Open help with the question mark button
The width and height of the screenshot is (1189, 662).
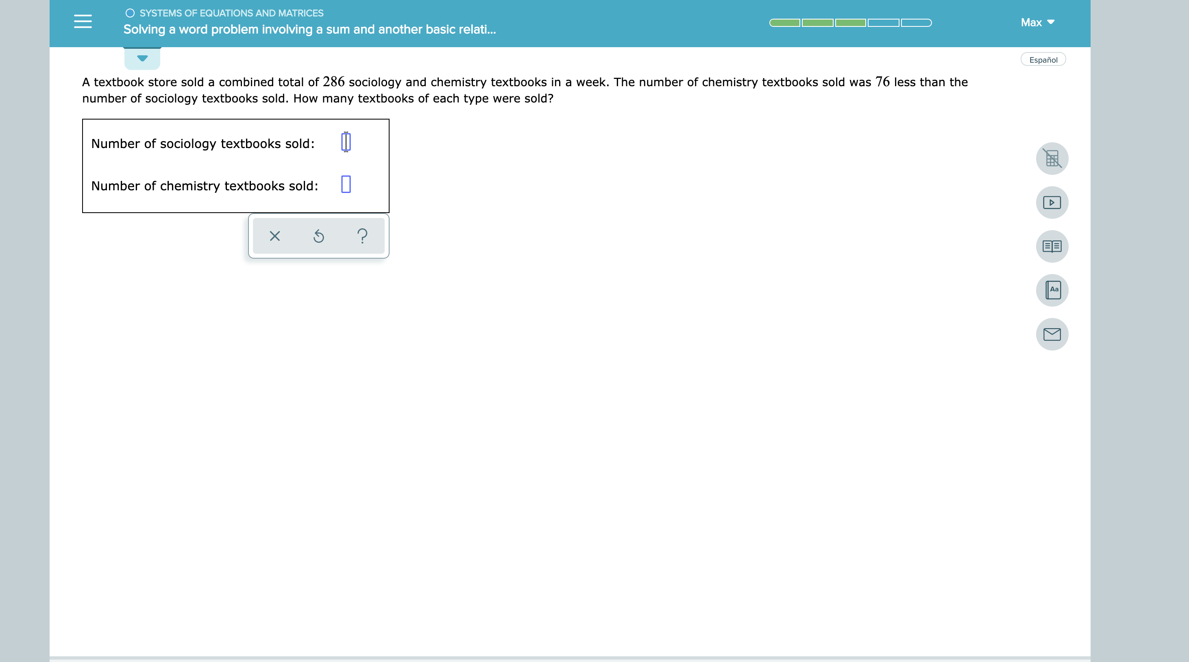click(363, 236)
